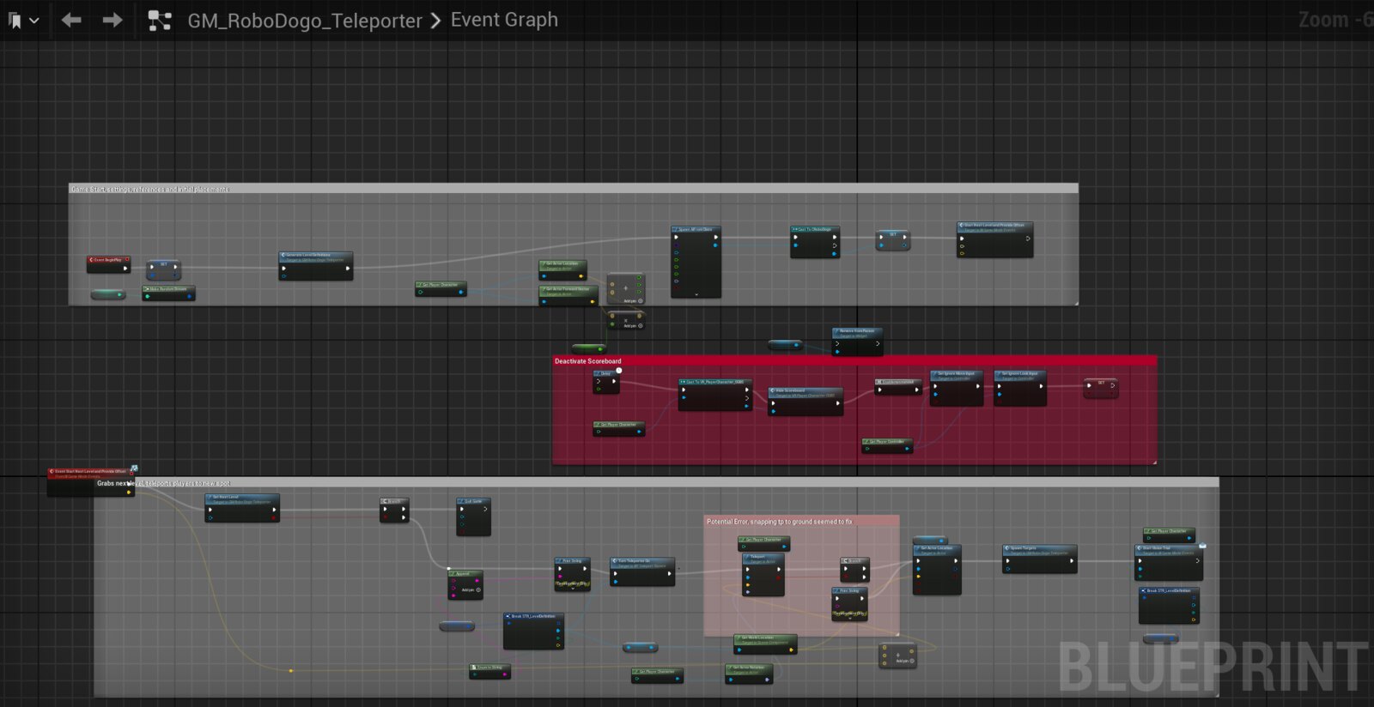Select the Generate Level Definitions node
Viewport: 1374px width, 707px height.
[315, 265]
